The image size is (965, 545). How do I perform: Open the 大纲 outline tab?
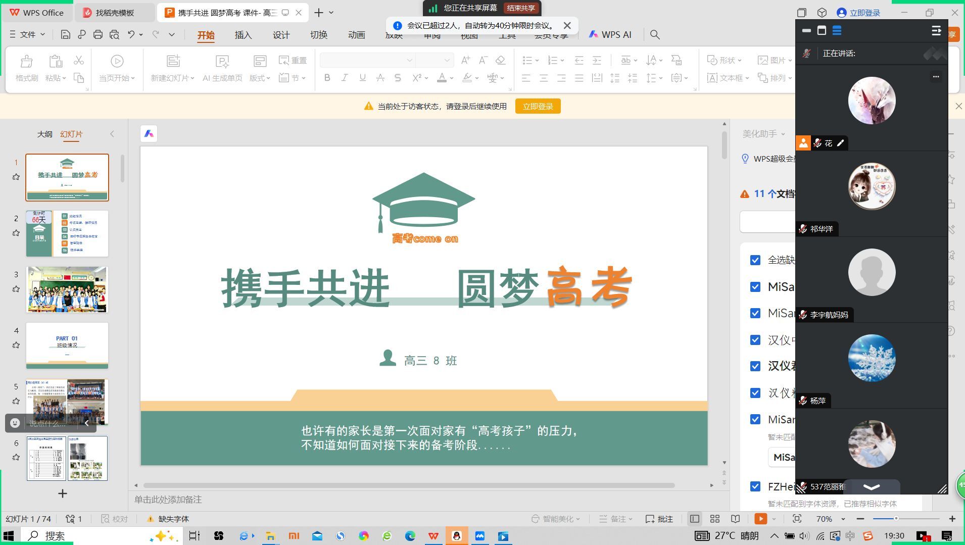(44, 134)
